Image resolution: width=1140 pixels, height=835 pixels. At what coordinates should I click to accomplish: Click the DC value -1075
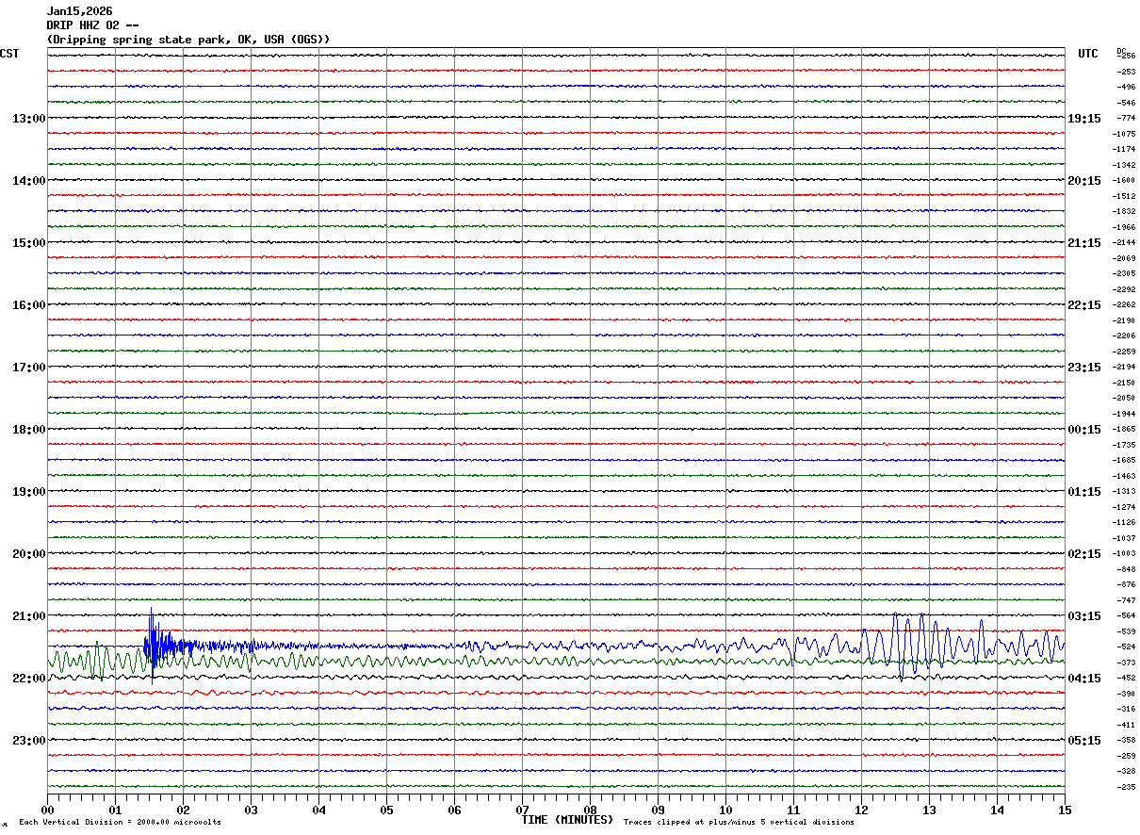pos(1124,134)
